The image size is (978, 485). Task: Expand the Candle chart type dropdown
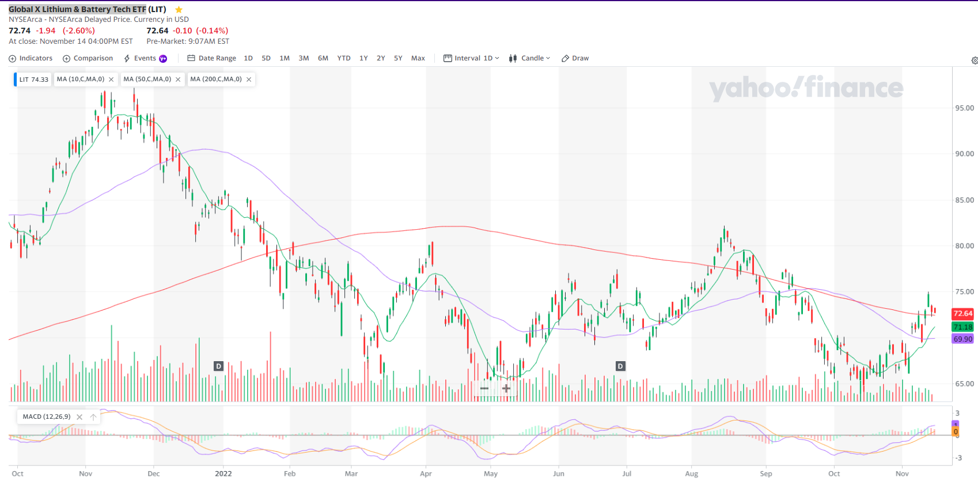coord(529,58)
